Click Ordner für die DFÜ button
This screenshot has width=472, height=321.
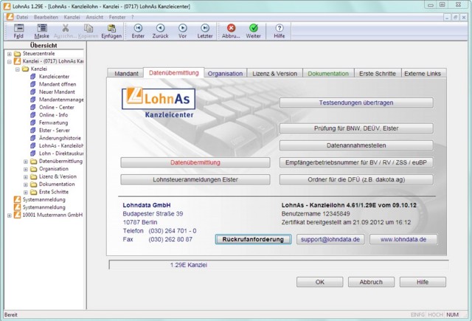pyautogui.click(x=356, y=180)
